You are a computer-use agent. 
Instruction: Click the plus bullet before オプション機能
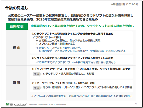(x=37, y=44)
